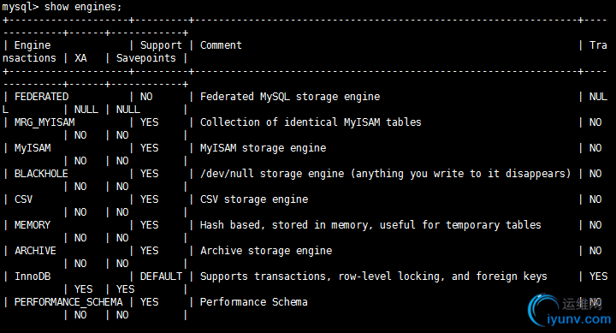Click the CSV engine name
This screenshot has width=616, height=333.
coord(24,199)
